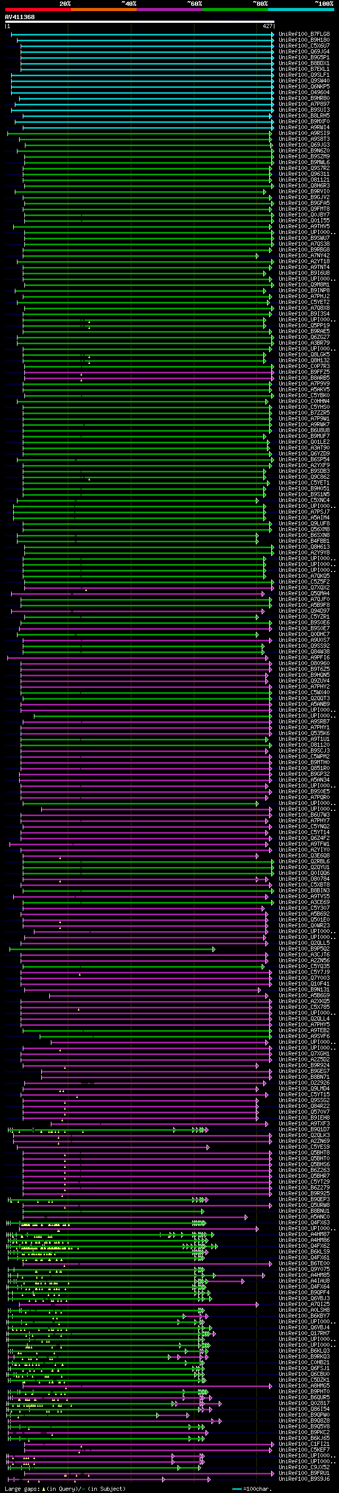Select hit label UniRef100_A4HM87
Viewport: 339px width, 1493px height.
click(x=304, y=1234)
